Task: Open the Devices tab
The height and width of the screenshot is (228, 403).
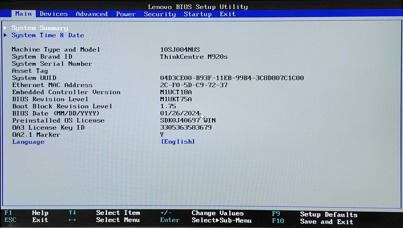Action: tap(54, 14)
